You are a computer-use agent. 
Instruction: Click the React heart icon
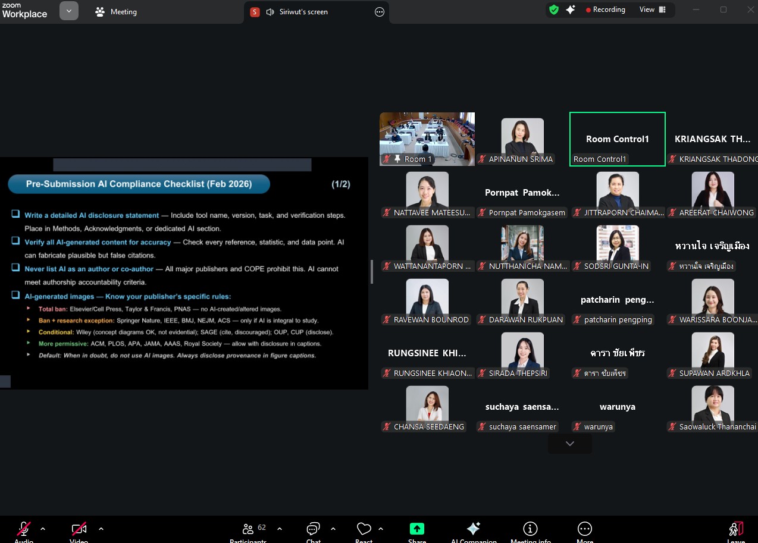point(364,529)
